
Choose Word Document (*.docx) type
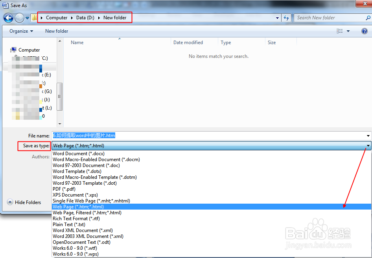coord(212,154)
